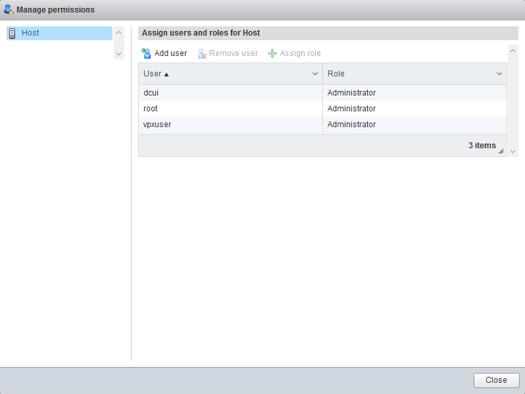This screenshot has height=394, width=525.
Task: Click the right panel scroll down arrow
Action: [512, 152]
